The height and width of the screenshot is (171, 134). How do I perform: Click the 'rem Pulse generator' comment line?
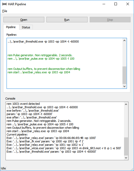point(40,55)
